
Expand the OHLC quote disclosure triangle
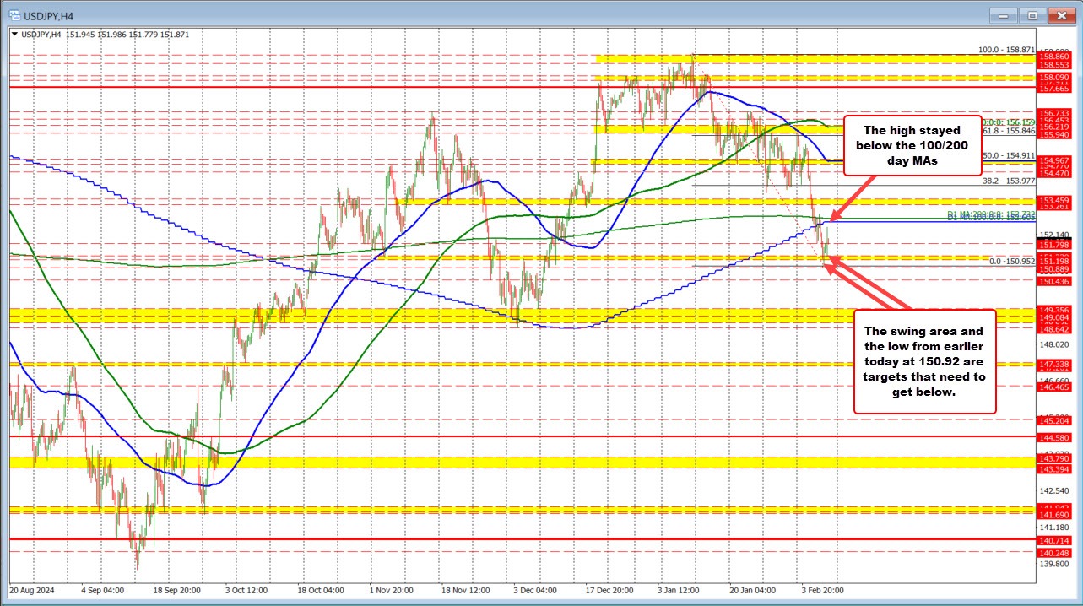coord(13,35)
